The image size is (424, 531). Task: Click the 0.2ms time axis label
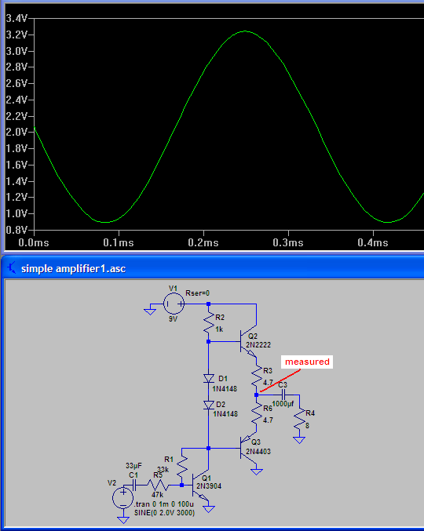[x=203, y=242]
